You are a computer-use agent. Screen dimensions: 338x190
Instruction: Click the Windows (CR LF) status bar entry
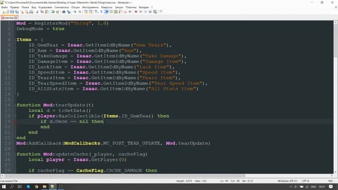coord(287,181)
